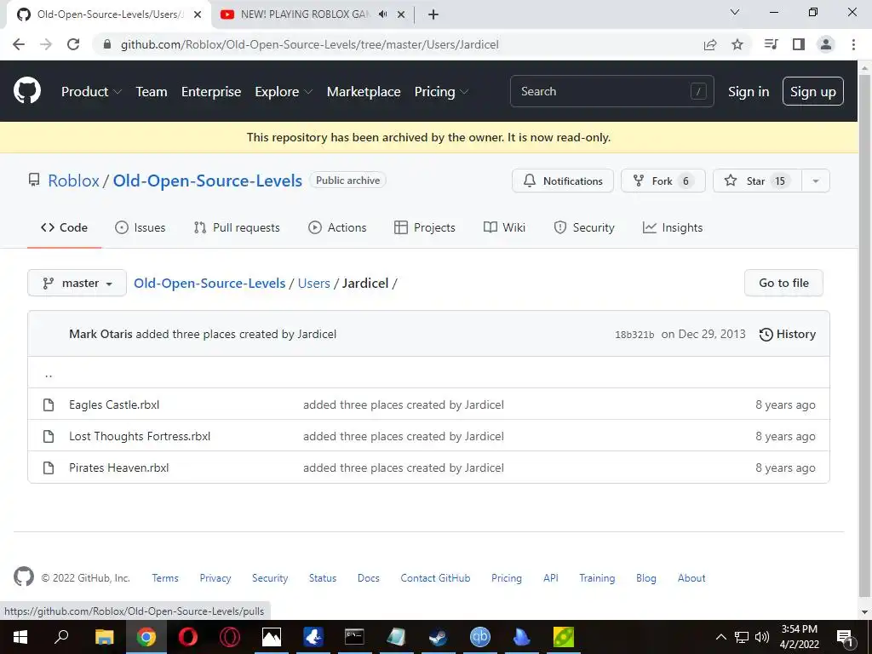The width and height of the screenshot is (872, 654).
Task: Launch Steam from the taskbar
Action: (x=439, y=637)
